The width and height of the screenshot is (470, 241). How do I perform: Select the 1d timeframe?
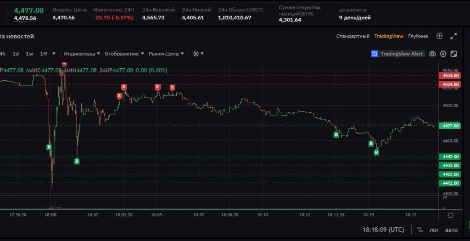[16, 54]
